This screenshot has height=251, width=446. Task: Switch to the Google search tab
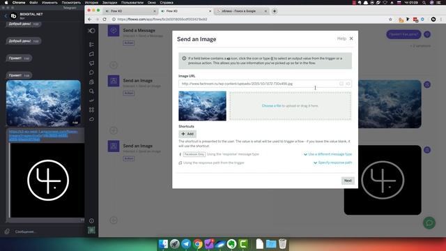(x=241, y=11)
